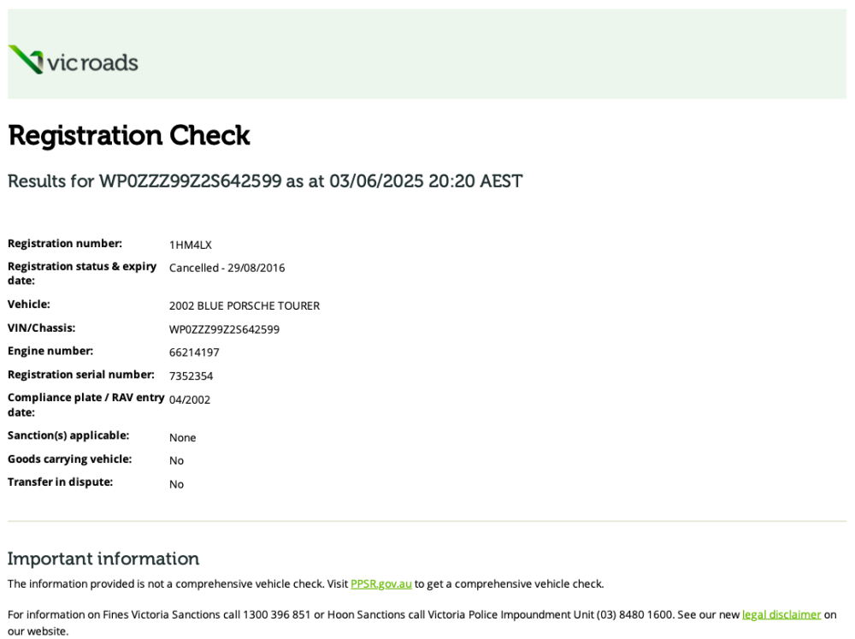
Task: Click the Goods carrying vehicle value No
Action: (x=176, y=461)
